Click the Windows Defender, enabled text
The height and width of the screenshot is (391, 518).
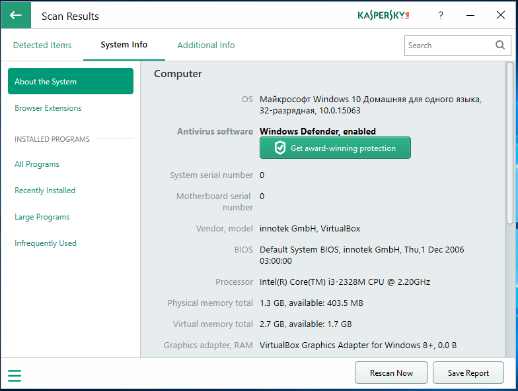[x=317, y=132]
